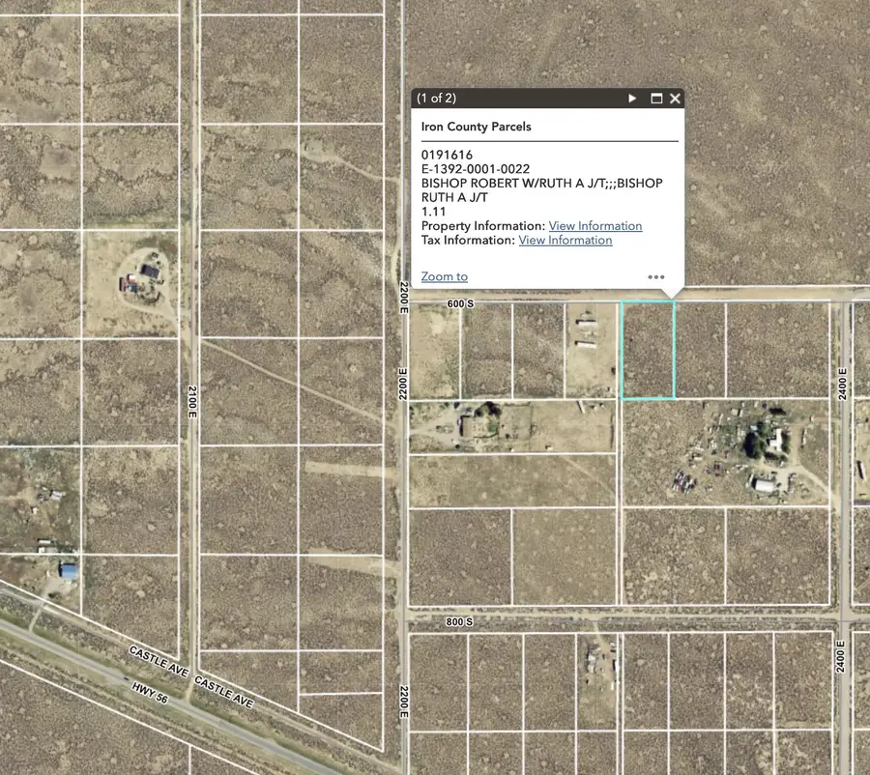This screenshot has height=775, width=870.
Task: Advance to next feature with arrow icon
Action: [632, 98]
